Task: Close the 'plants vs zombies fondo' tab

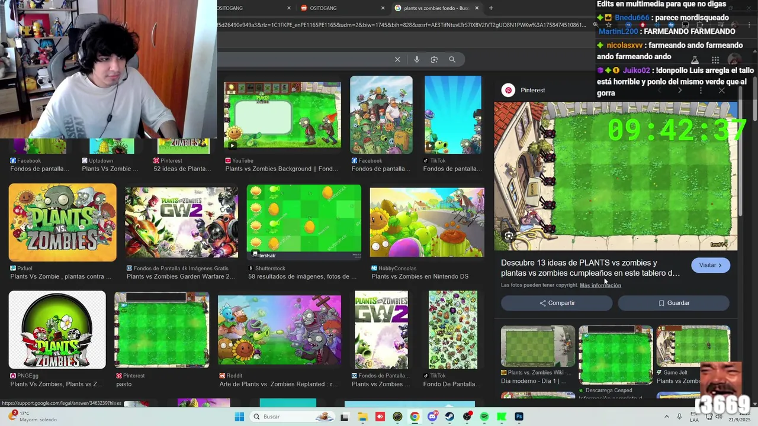Action: [x=477, y=8]
